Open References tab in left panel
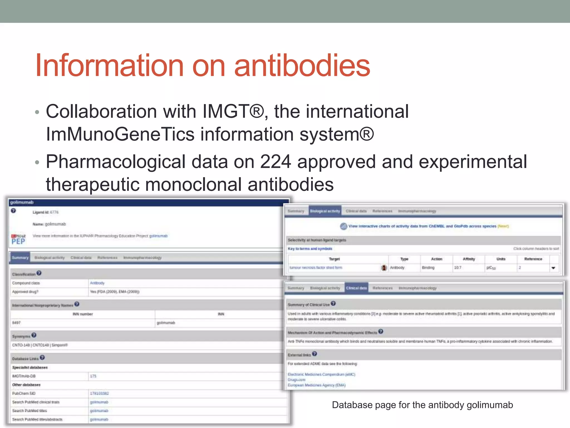Image resolution: width=570 pixels, height=428 pixels. click(x=107, y=258)
